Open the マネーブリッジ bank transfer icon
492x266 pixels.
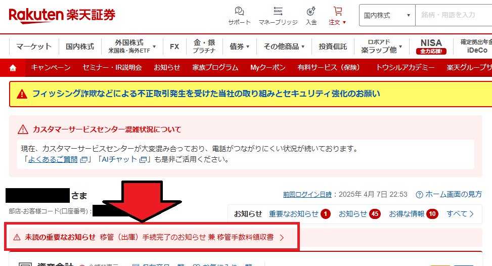278,16
